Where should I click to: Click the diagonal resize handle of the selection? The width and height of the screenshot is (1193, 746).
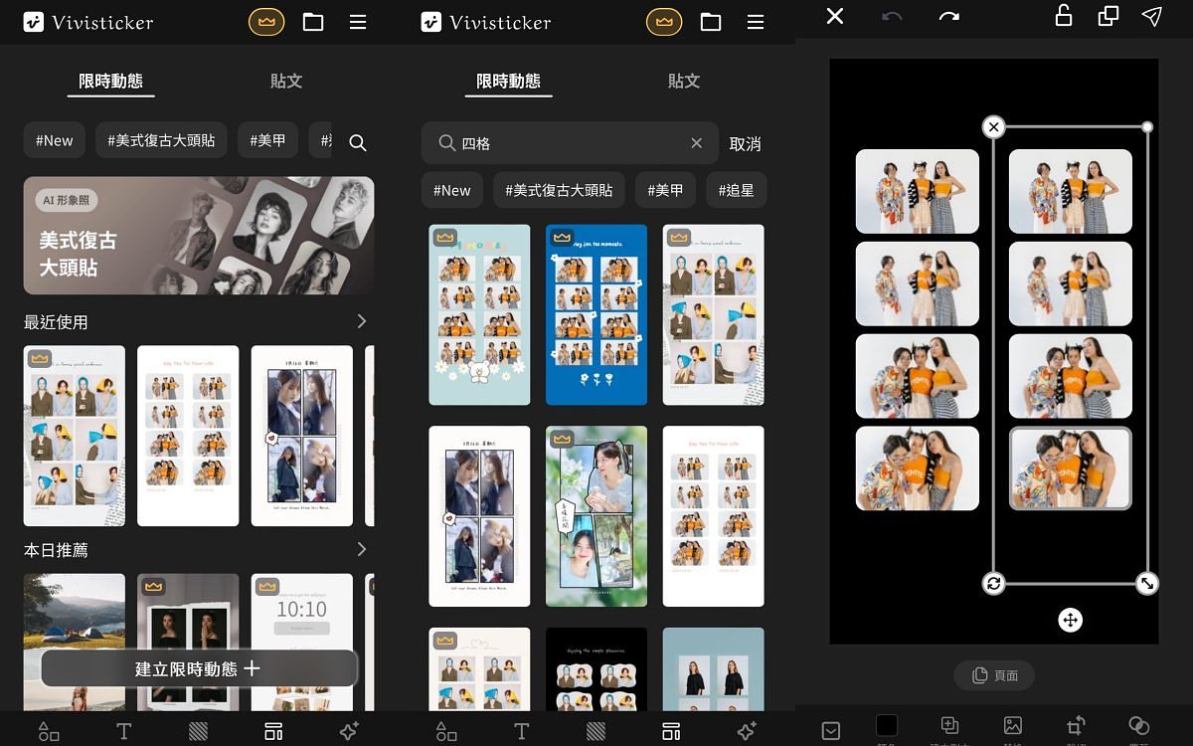(1147, 584)
